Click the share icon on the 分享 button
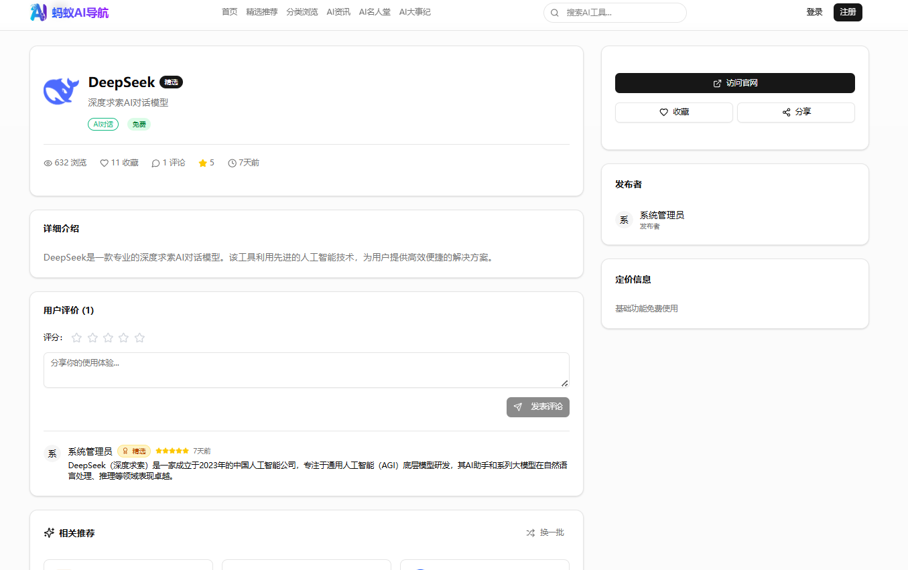The image size is (908, 570). (786, 112)
